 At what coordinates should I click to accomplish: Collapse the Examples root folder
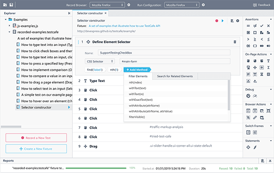pos(6,20)
